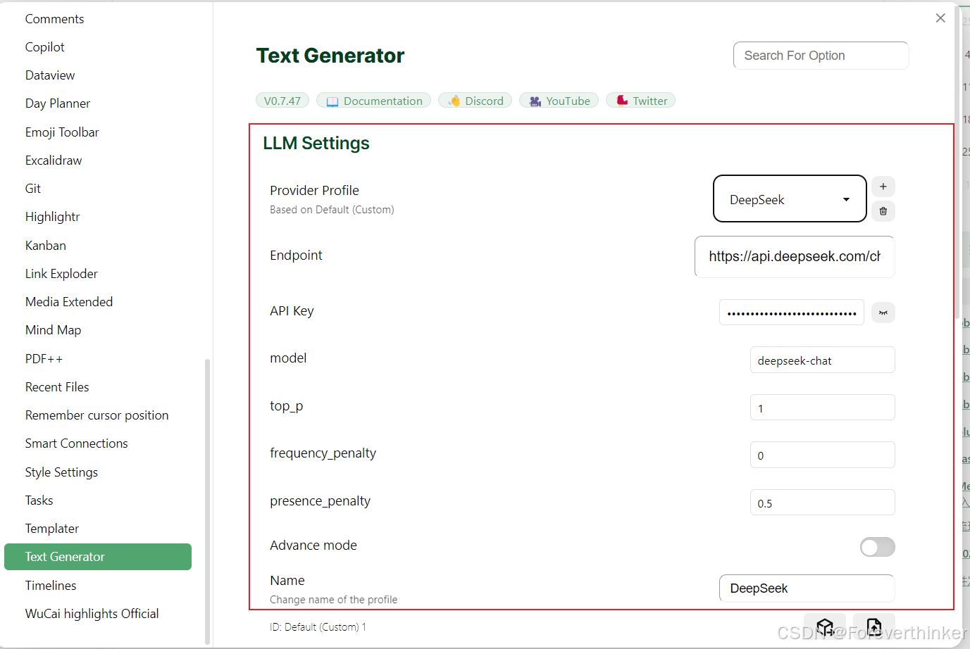Click the presence_penalty value field
Viewport: 970px width, 649px height.
pos(822,503)
